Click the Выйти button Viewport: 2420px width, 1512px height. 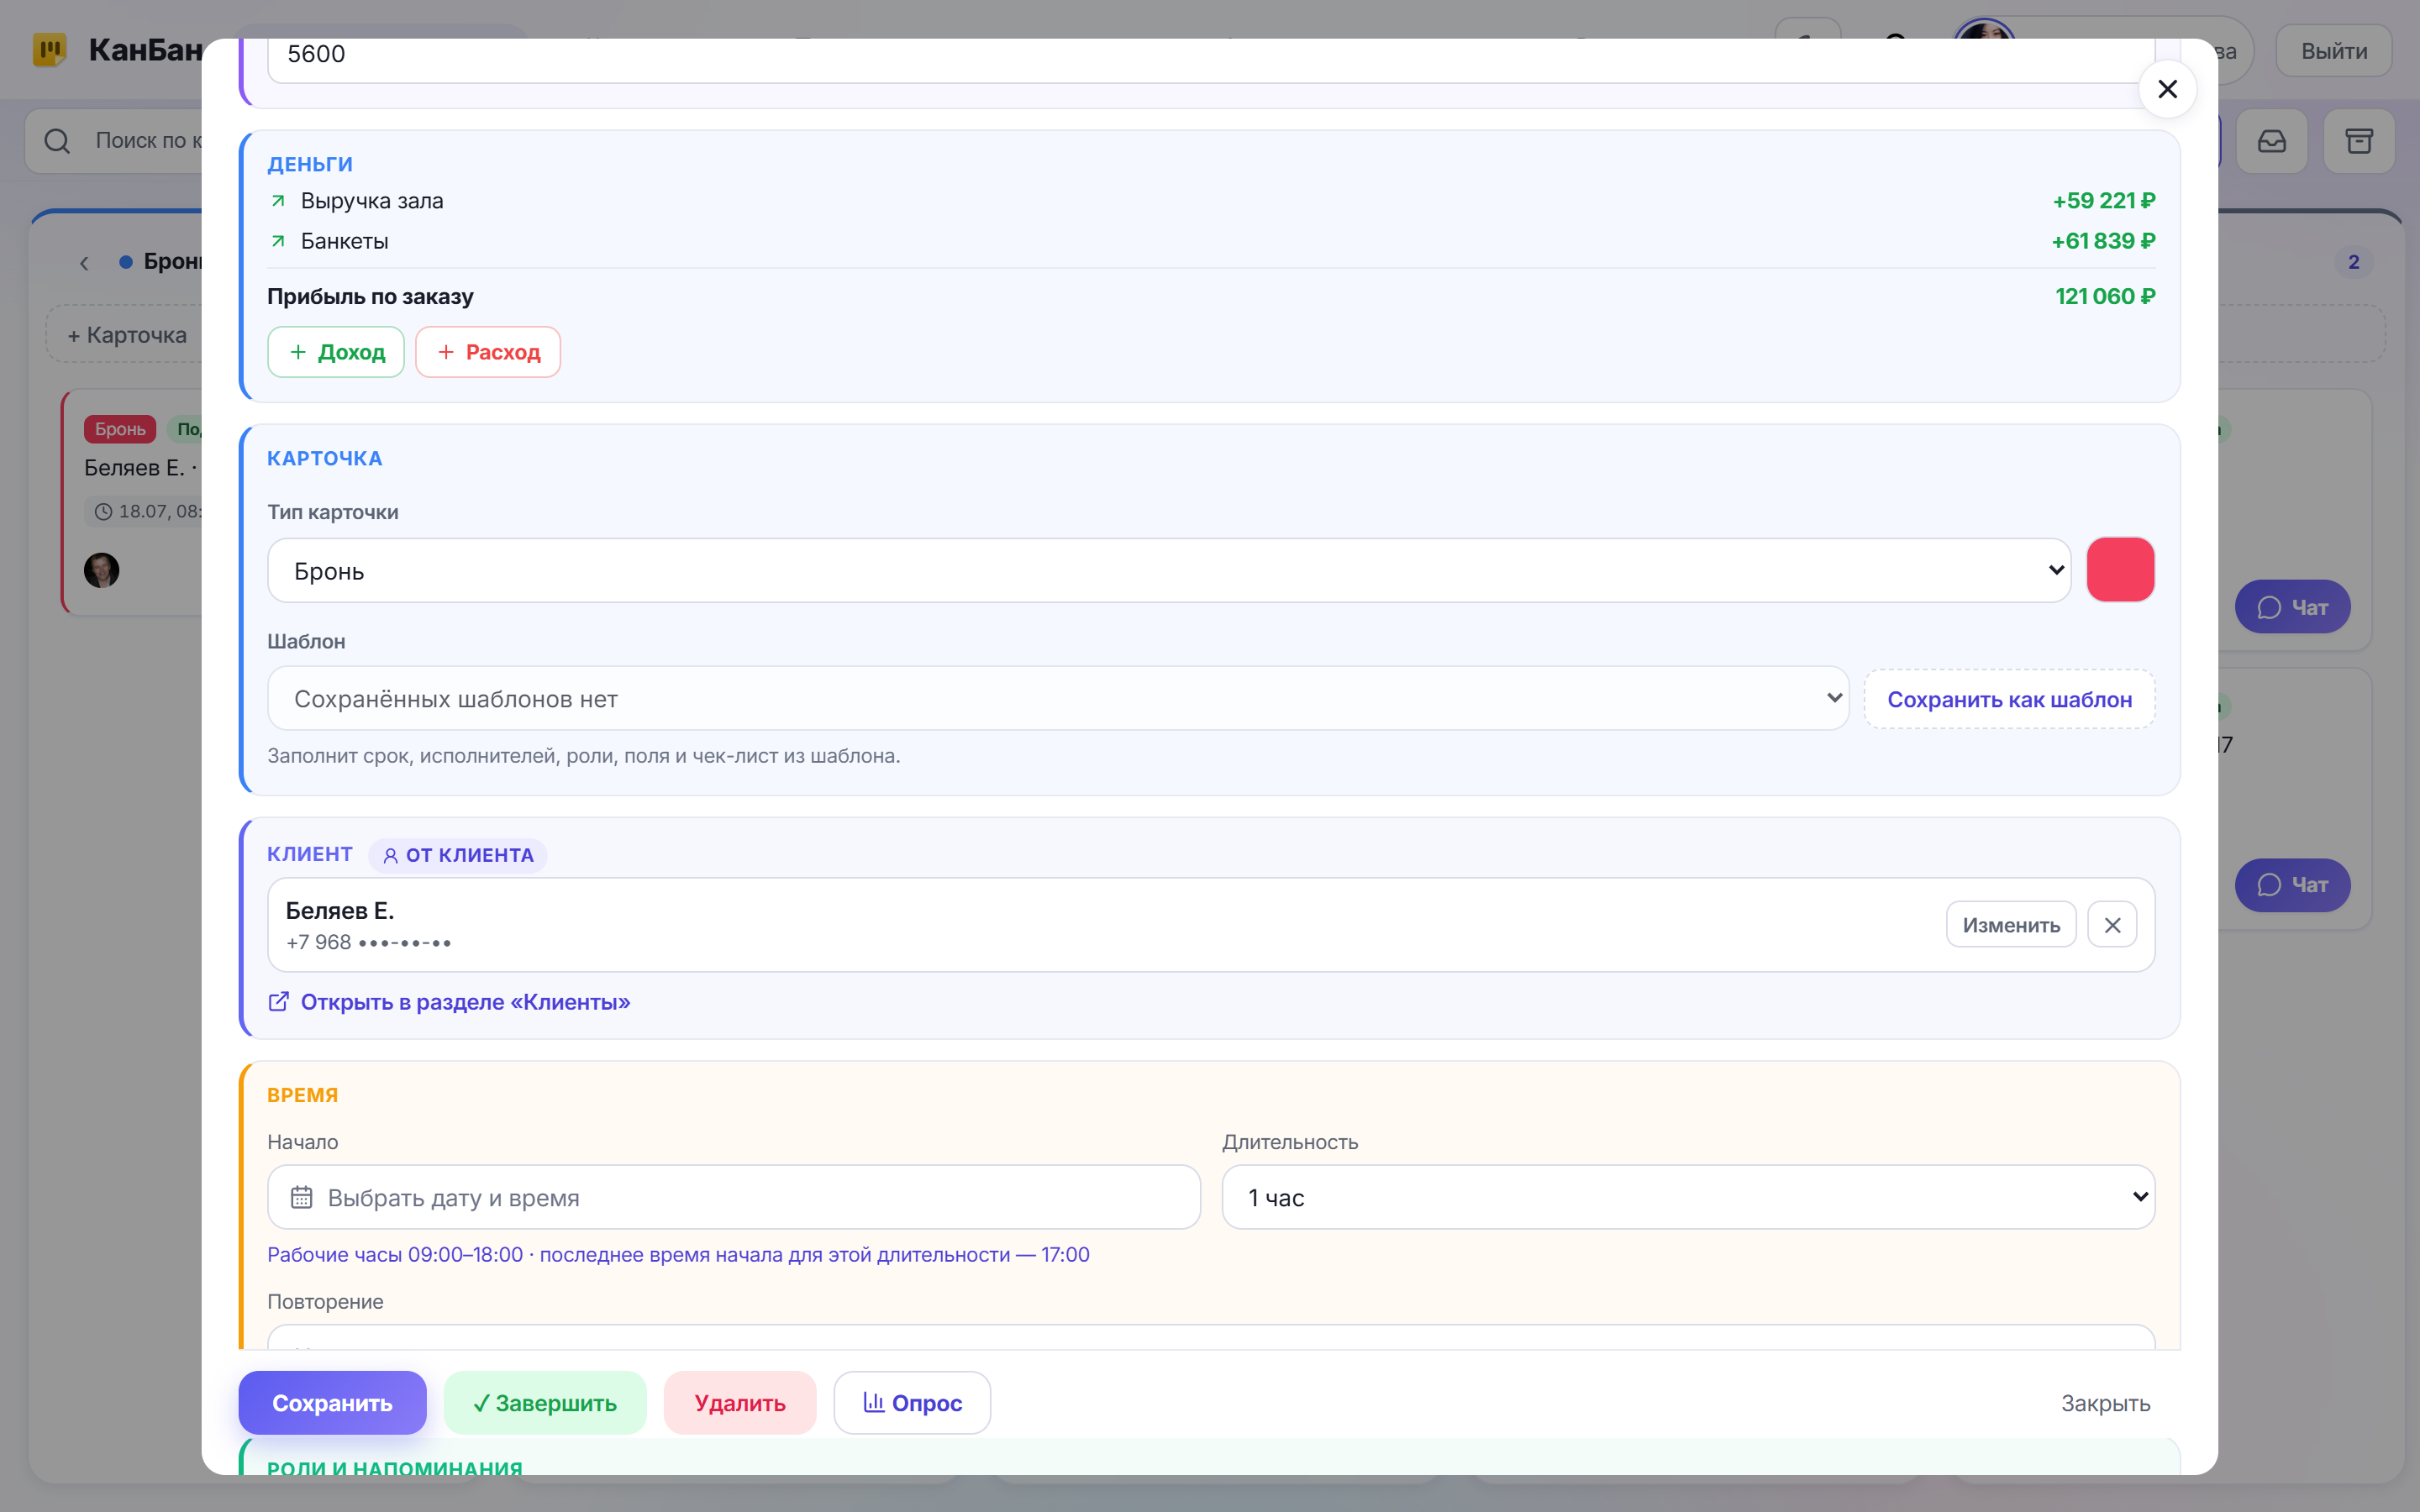2334,51
